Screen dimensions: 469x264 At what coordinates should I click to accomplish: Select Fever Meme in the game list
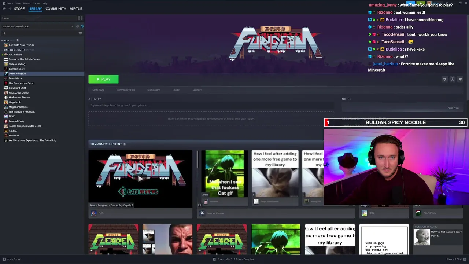tap(15, 78)
